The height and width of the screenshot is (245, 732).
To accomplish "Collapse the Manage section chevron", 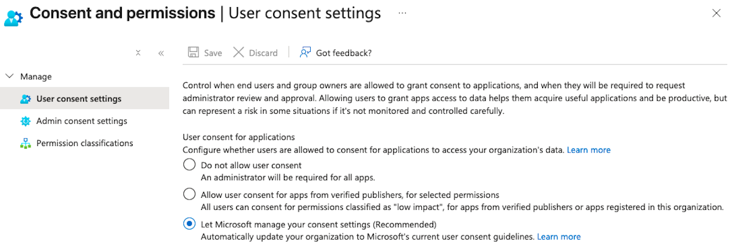I will [9, 76].
